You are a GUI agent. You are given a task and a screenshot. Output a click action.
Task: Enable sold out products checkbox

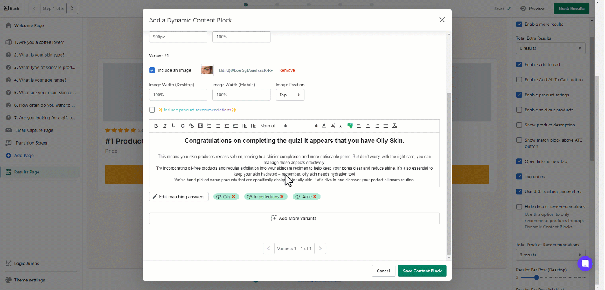click(519, 110)
